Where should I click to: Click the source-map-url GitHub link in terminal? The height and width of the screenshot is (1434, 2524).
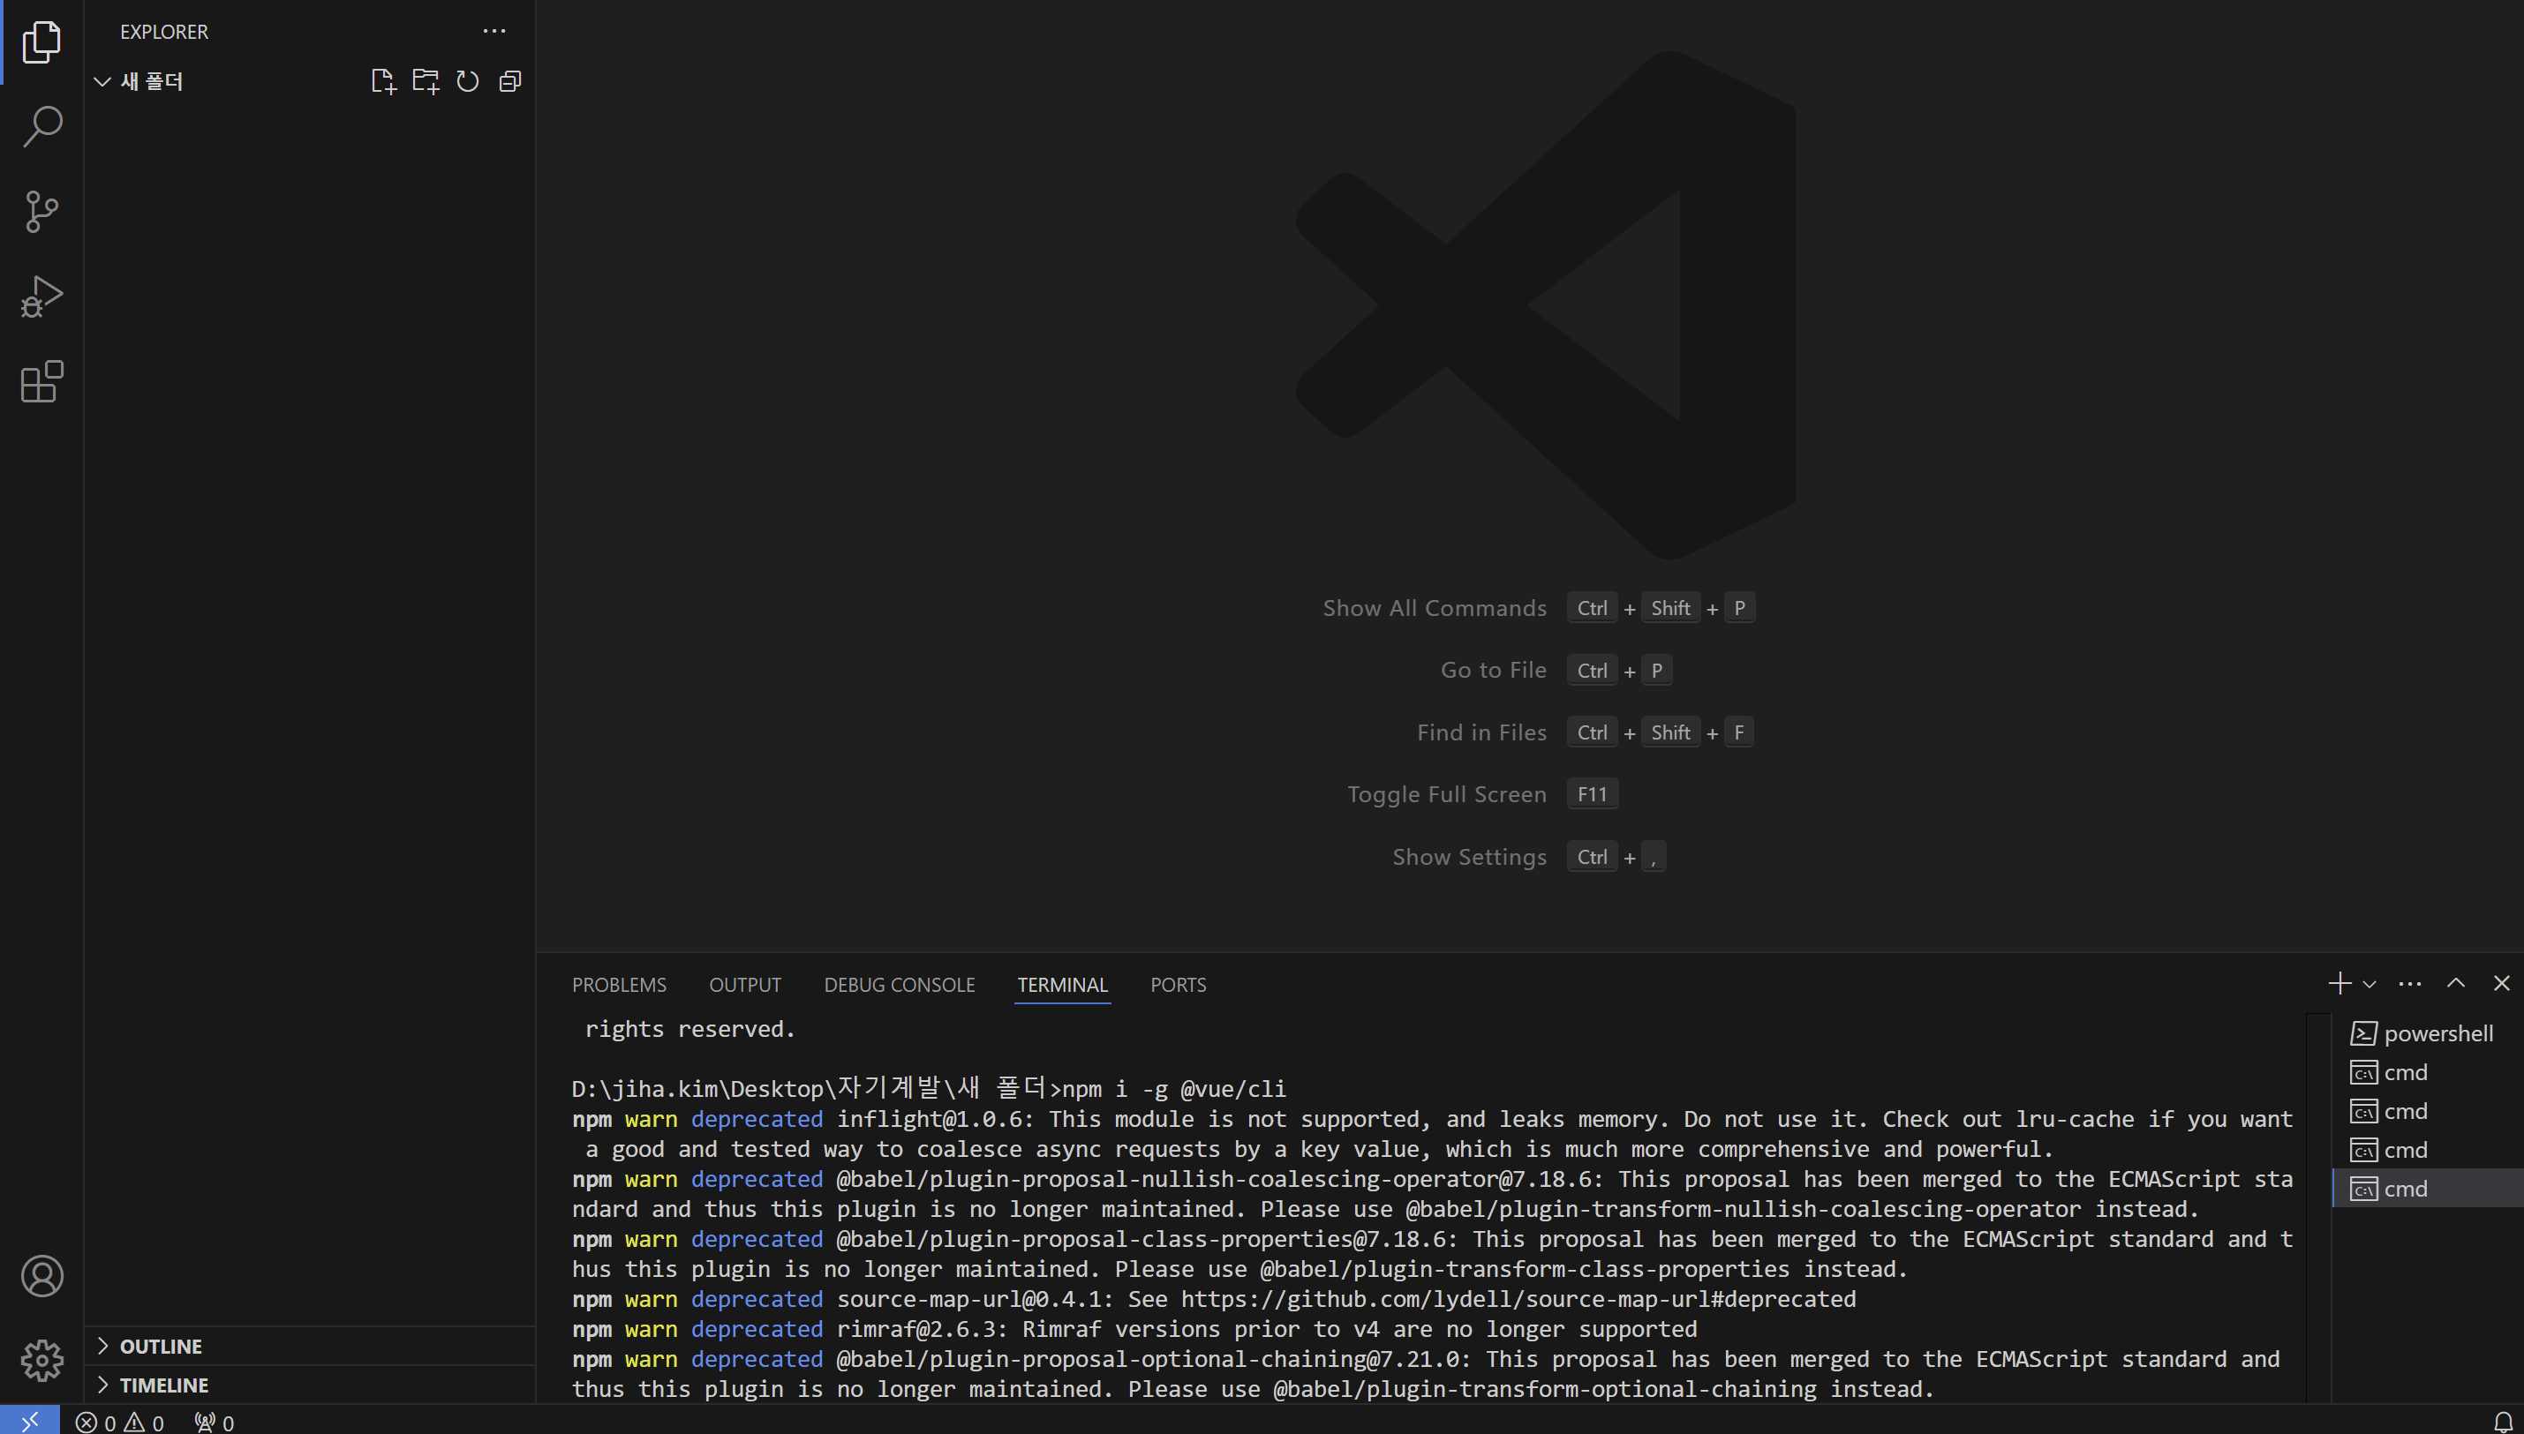pyautogui.click(x=1518, y=1299)
